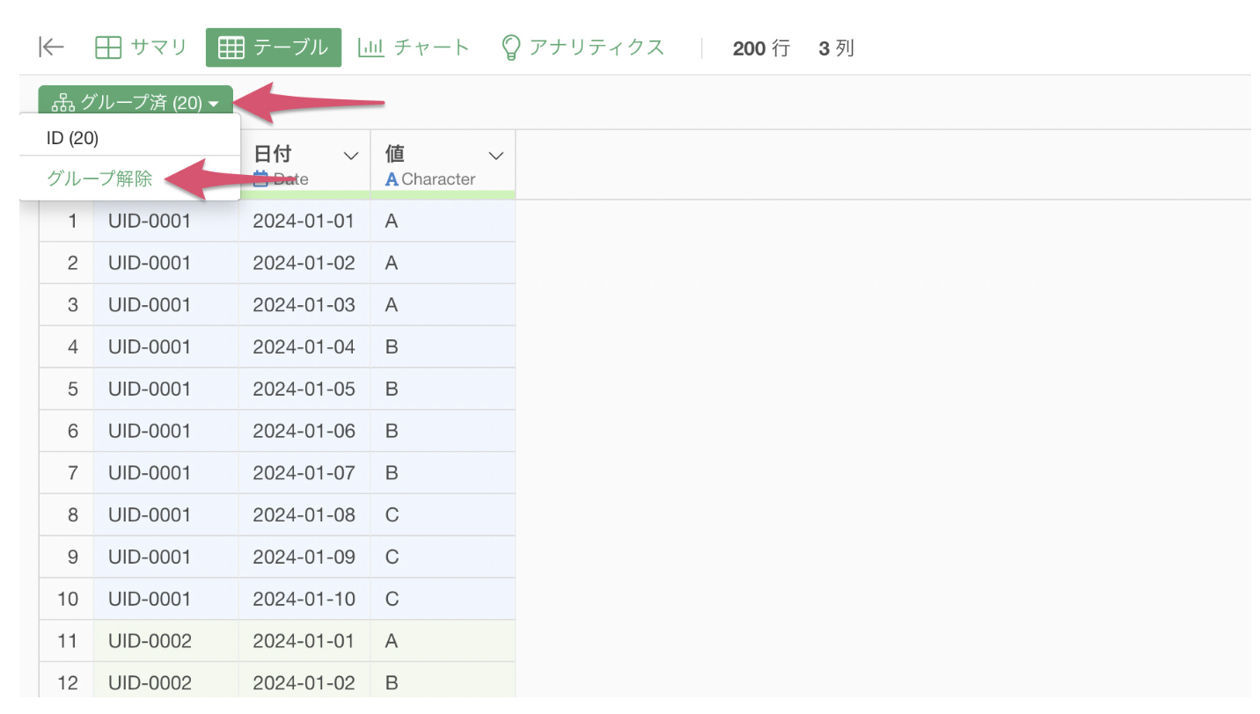Open the テーブル view tab
This screenshot has width=1260, height=714.
click(274, 47)
